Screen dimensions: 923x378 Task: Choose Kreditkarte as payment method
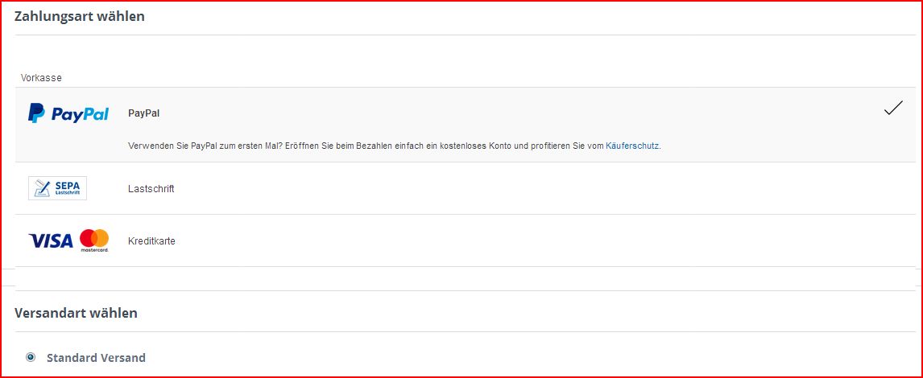pos(151,241)
